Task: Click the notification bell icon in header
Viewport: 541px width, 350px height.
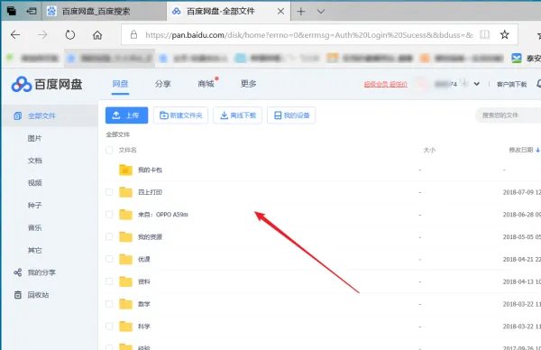Action: [539, 84]
